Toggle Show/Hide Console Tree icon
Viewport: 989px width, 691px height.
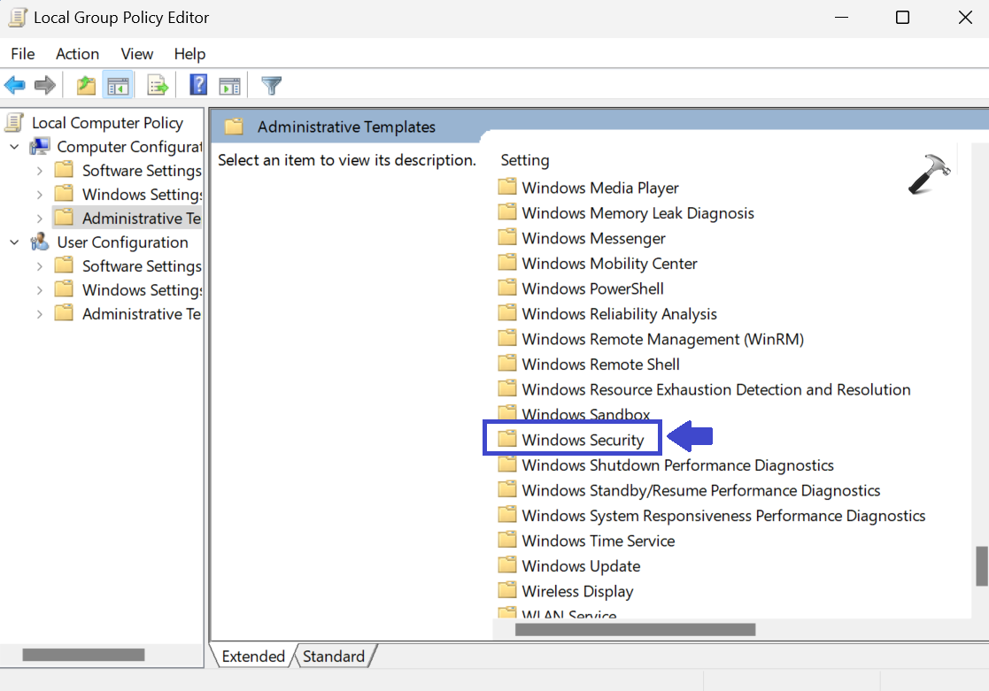click(117, 86)
